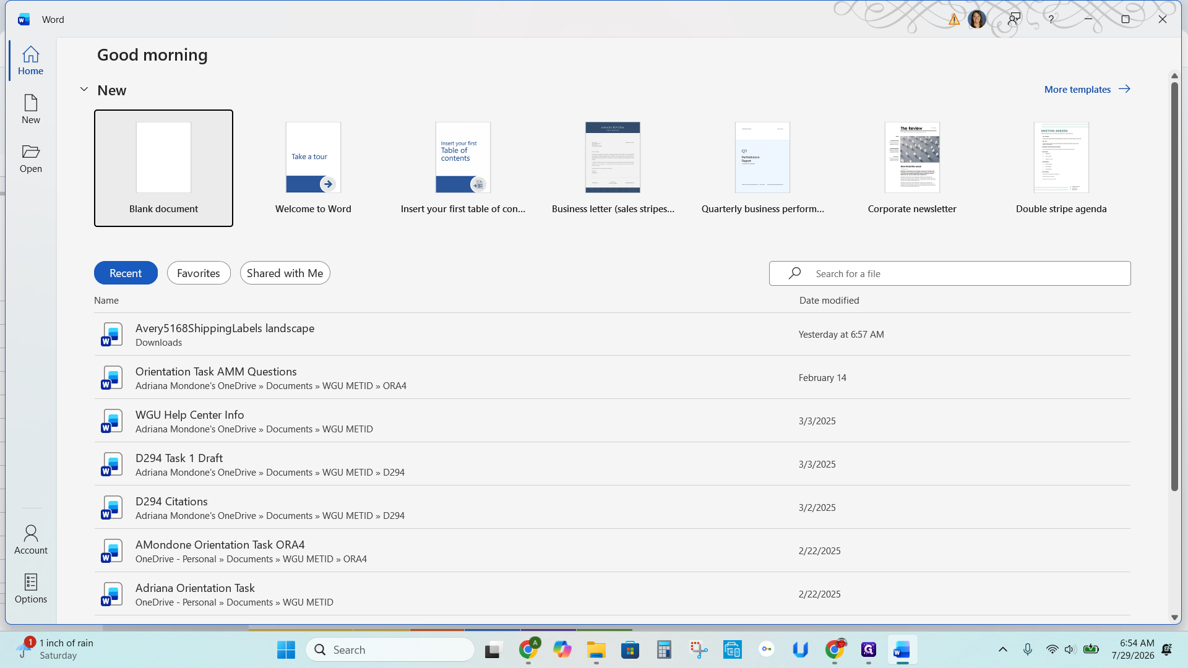Viewport: 1188px width, 668px height.
Task: Open Microsoft Store from the taskbar
Action: 630,649
